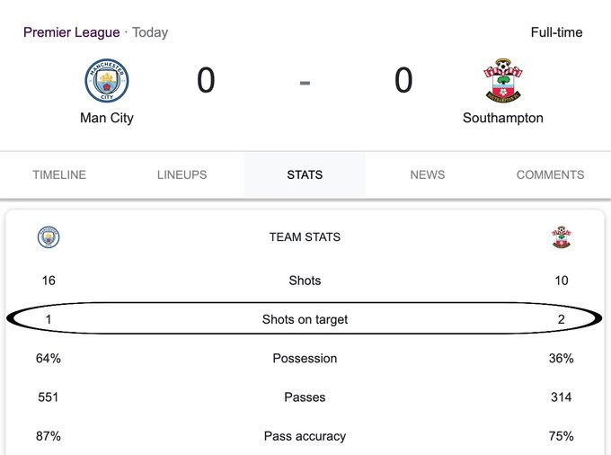Click the Shots on target row label
Viewport: 611px width, 455px height.
tap(305, 319)
